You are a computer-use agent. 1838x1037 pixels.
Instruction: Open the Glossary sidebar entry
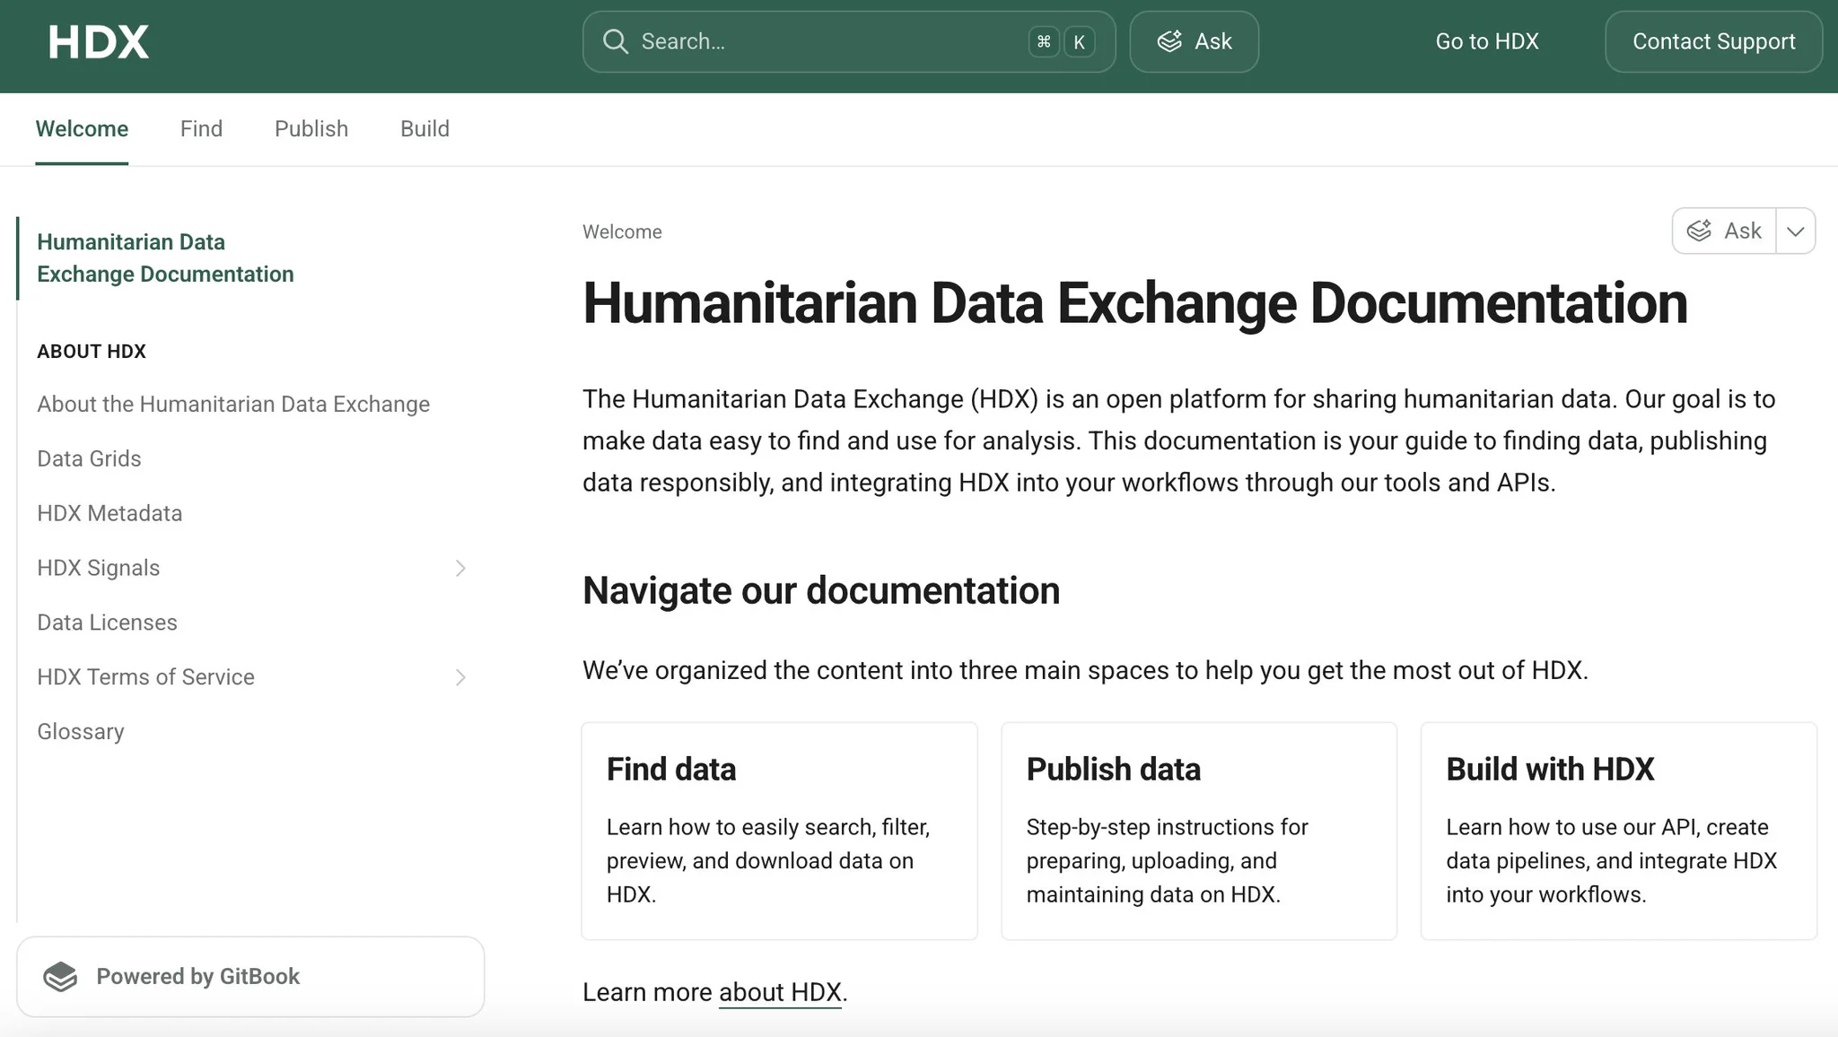[x=81, y=732]
